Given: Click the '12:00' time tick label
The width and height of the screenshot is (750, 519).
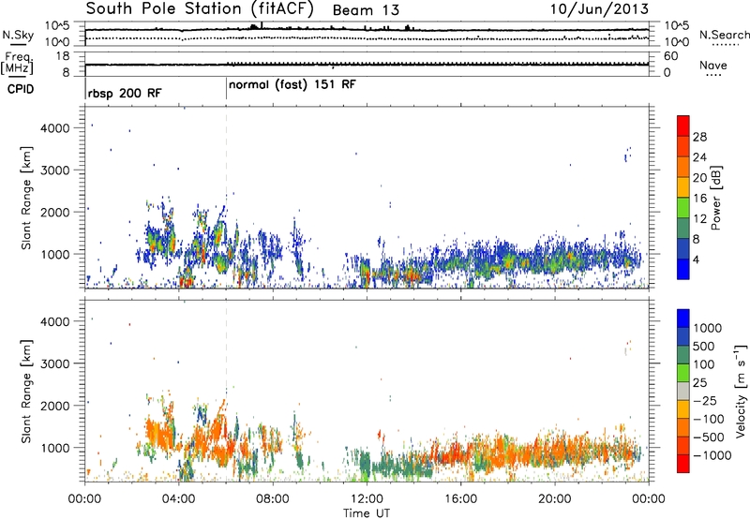Looking at the screenshot, I should pyautogui.click(x=367, y=499).
